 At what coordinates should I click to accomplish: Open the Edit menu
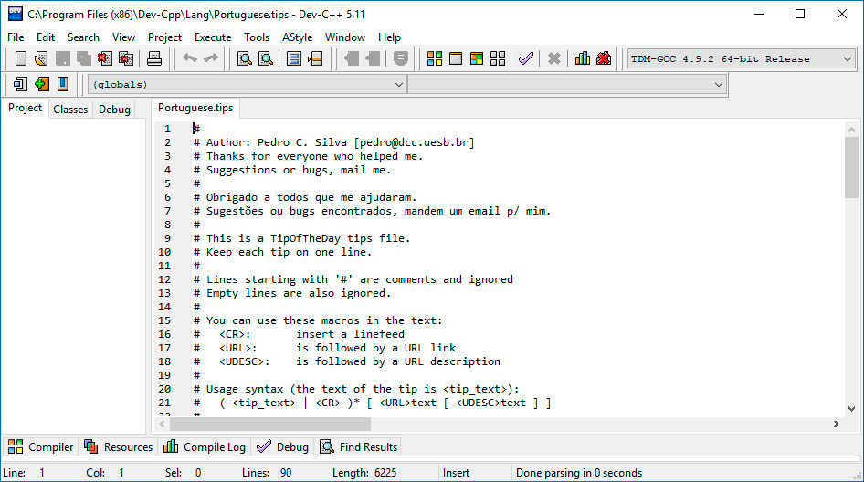[45, 37]
